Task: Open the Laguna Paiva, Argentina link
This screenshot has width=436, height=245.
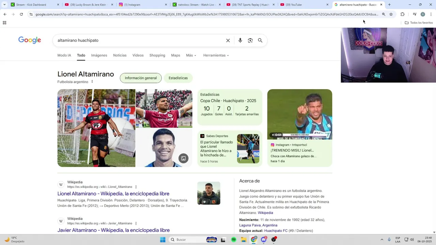Action: point(258,225)
